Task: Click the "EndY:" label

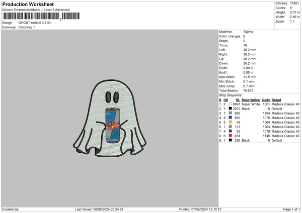Action: [x=223, y=72]
